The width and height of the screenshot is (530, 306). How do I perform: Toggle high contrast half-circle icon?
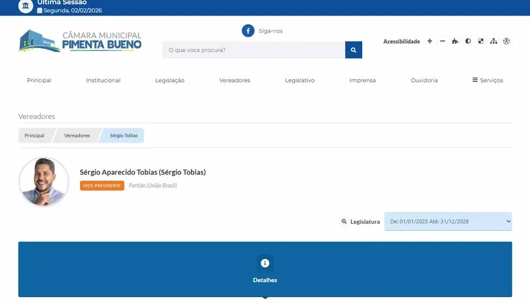468,41
